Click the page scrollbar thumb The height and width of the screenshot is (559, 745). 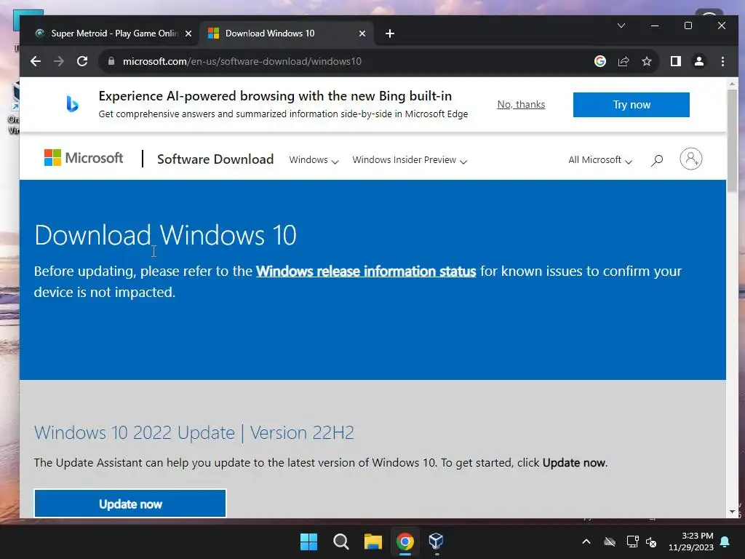(732, 140)
